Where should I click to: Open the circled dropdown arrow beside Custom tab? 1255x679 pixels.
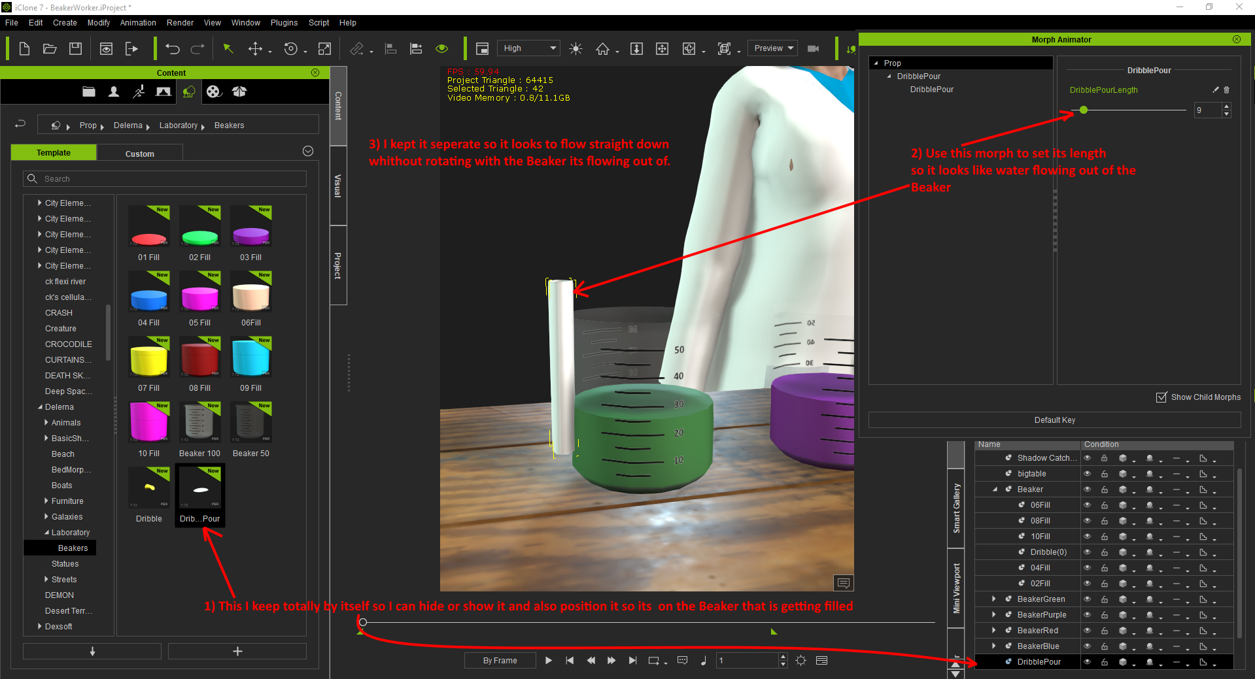[x=308, y=151]
